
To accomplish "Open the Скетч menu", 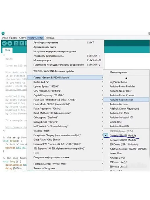I will point(22,38).
